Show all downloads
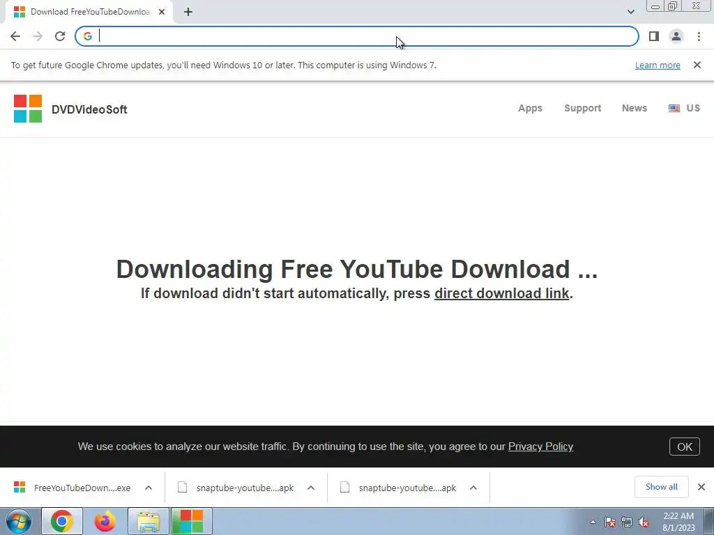This screenshot has height=535, width=714. pyautogui.click(x=661, y=487)
